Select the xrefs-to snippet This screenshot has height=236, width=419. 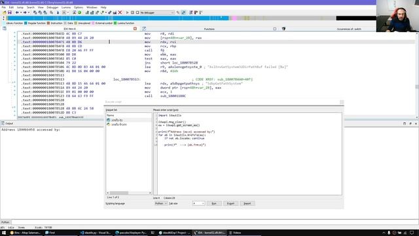(129, 120)
